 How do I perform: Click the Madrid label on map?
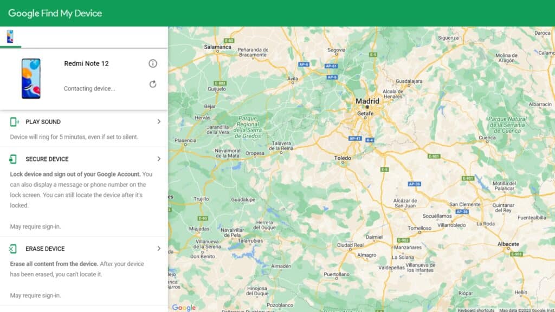367,101
